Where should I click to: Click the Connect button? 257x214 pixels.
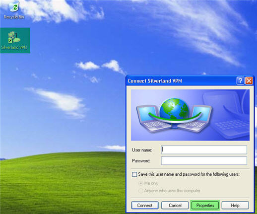point(145,206)
